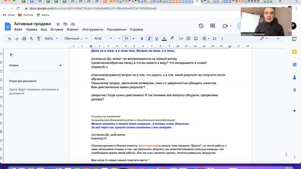This screenshot has width=301, height=169.
Task: Click the left indent marker on ruler
Action: click(91, 46)
